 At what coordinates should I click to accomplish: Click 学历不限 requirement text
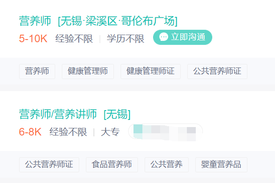pyautogui.click(x=125, y=39)
